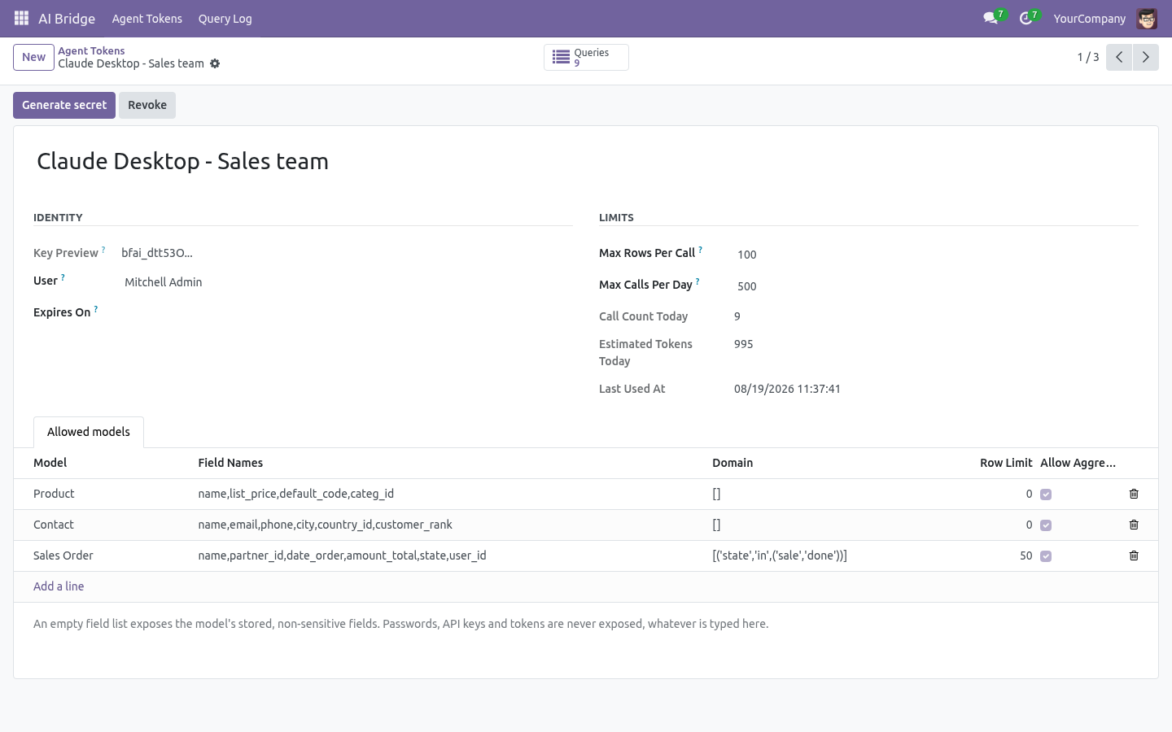The height and width of the screenshot is (732, 1172).
Task: Open the conversations chat icon
Action: tap(991, 18)
